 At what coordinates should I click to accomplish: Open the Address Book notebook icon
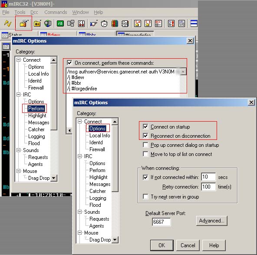[125, 23]
